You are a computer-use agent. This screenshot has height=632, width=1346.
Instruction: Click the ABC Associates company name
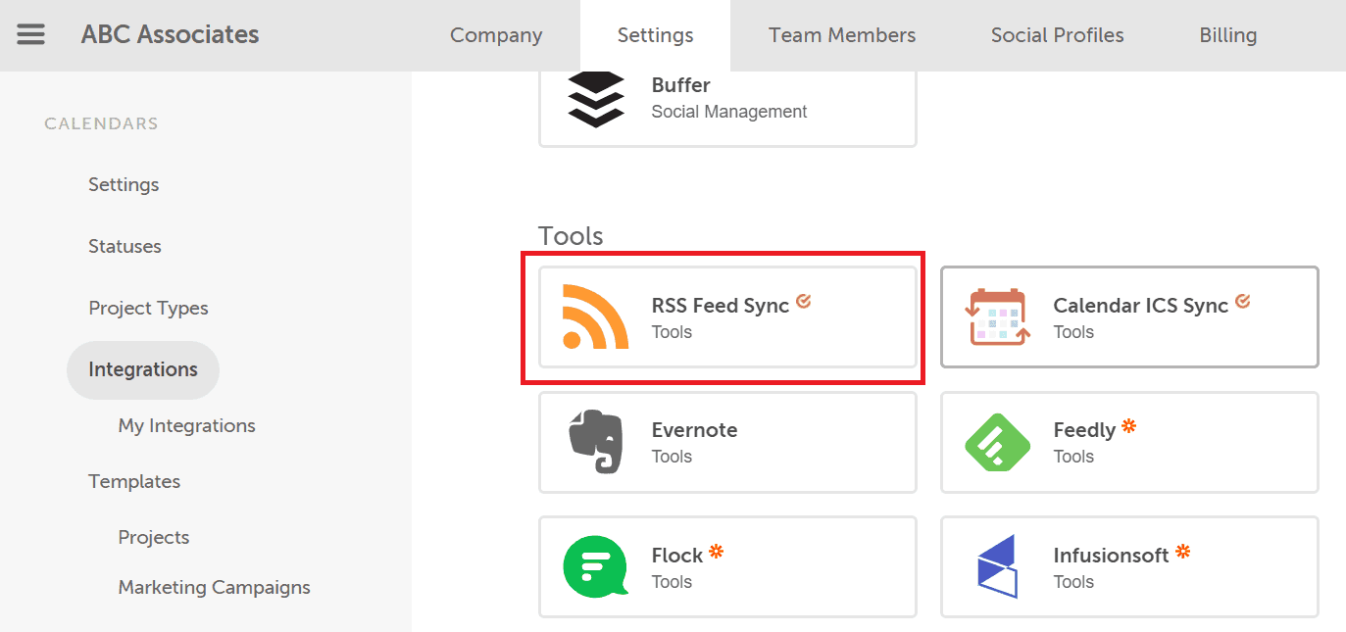pos(171,34)
